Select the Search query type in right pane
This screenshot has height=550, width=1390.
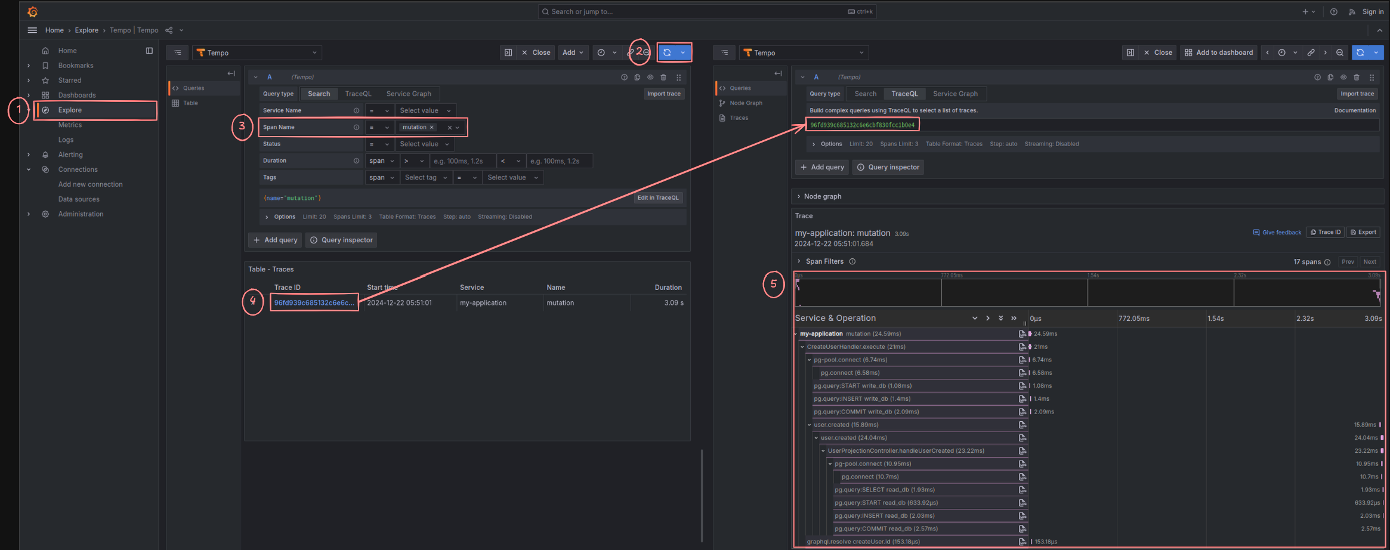pos(865,94)
